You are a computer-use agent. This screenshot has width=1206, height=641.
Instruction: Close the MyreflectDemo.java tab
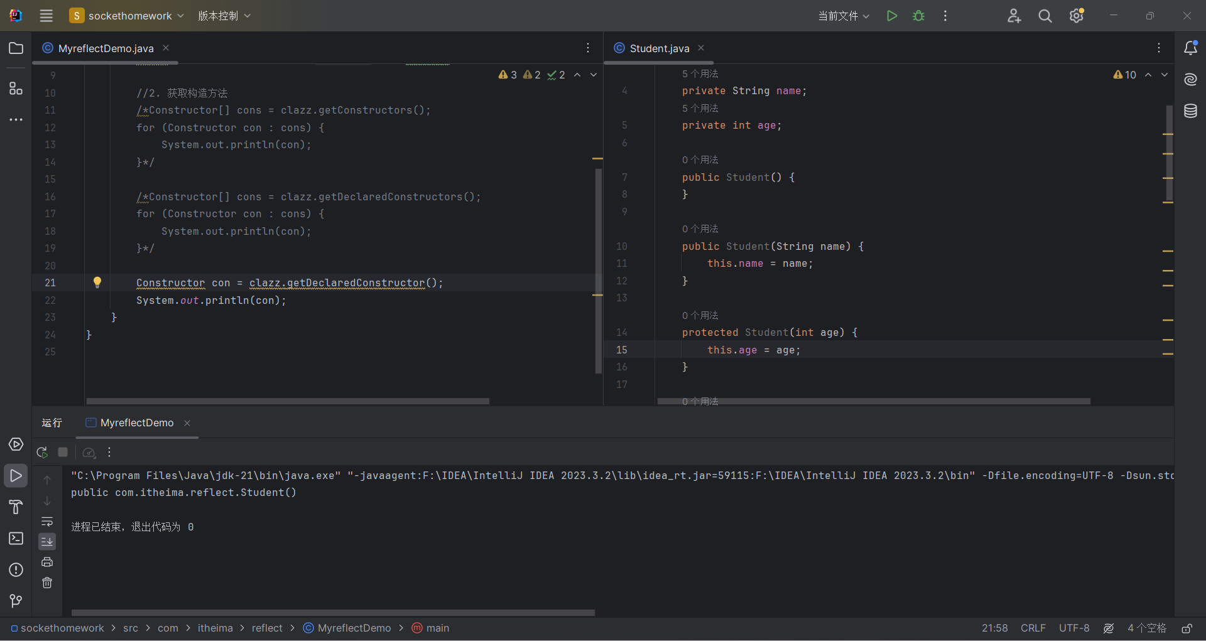166,48
